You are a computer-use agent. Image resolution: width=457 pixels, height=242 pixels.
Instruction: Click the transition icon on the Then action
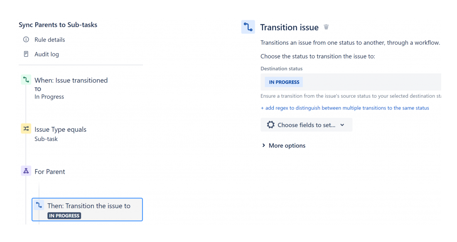click(39, 205)
